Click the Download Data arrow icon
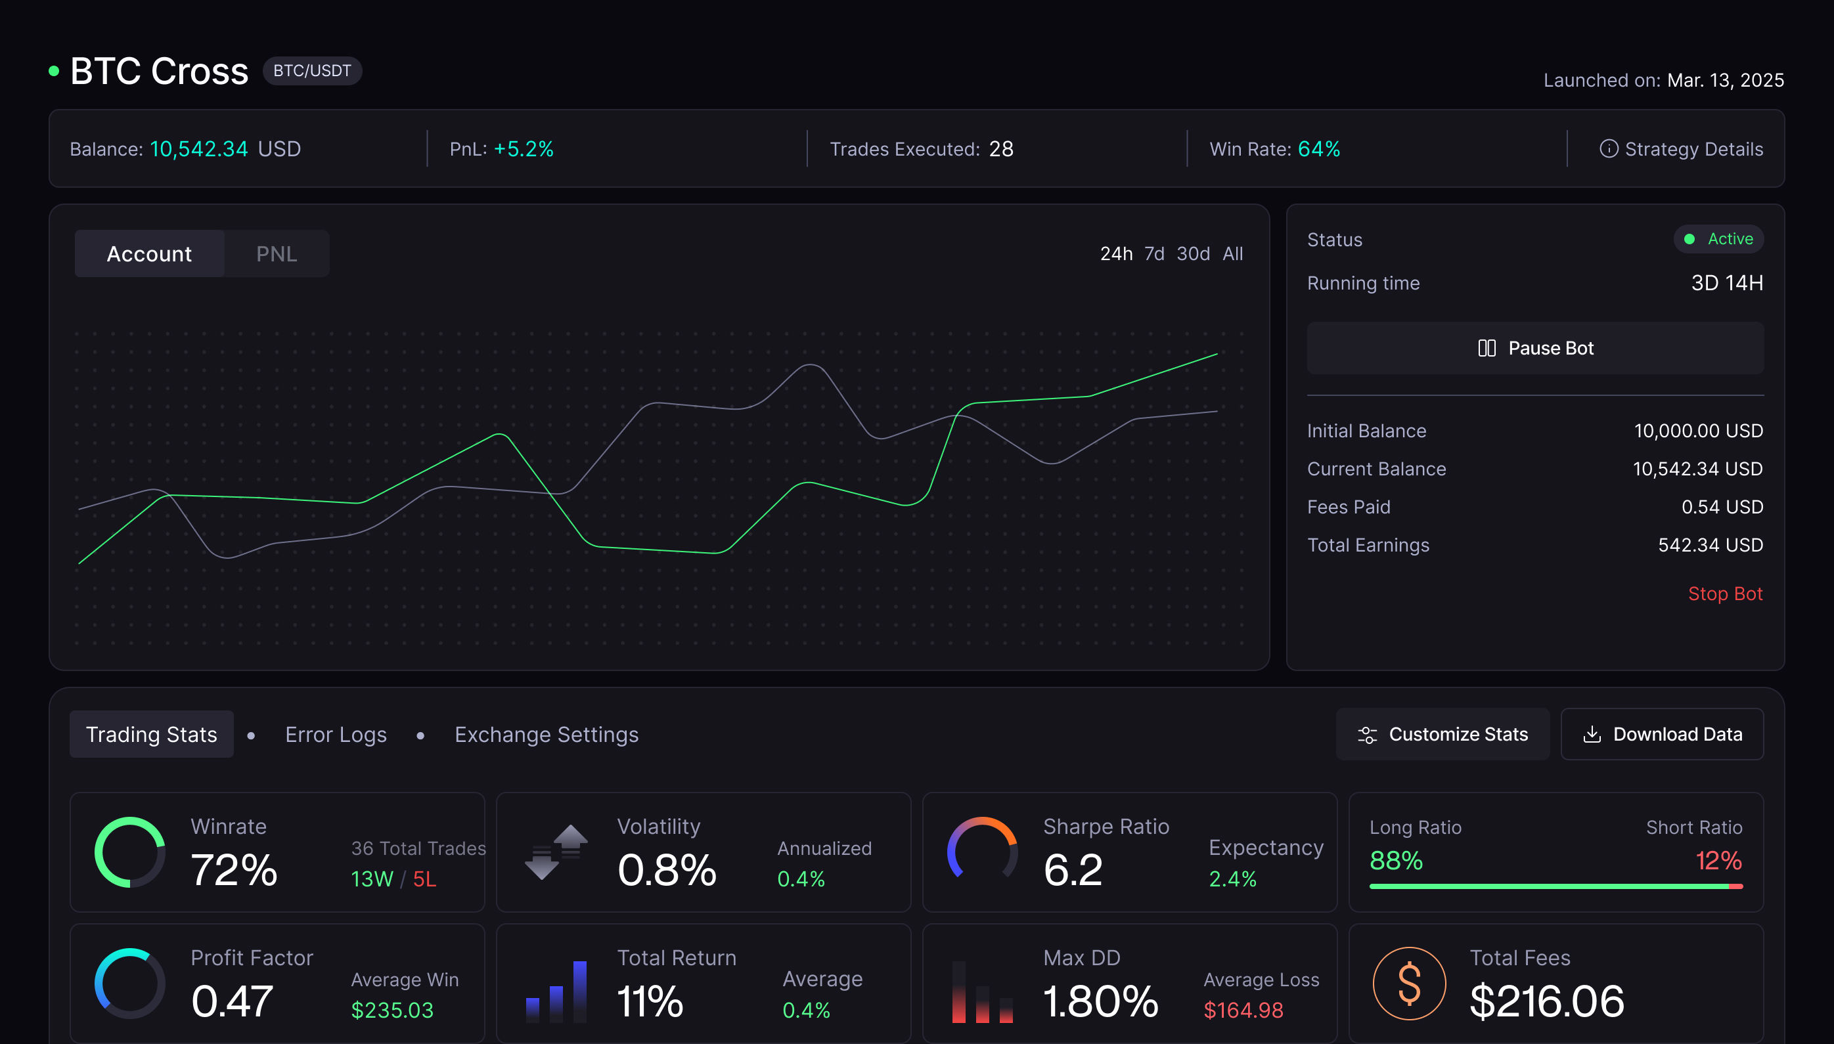The height and width of the screenshot is (1044, 1834). (x=1592, y=734)
